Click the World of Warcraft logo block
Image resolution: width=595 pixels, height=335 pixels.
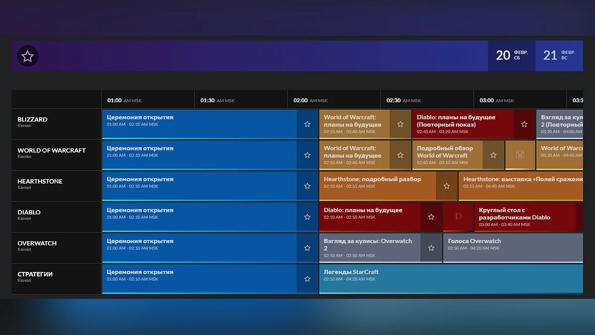520,155
